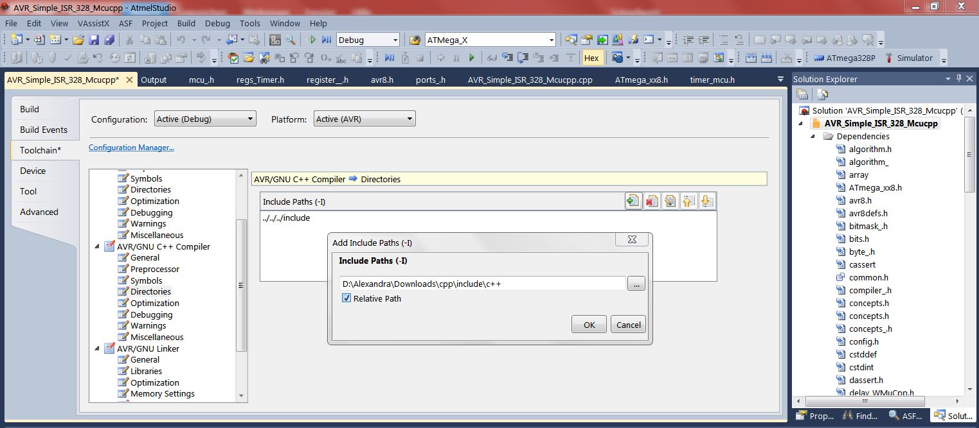This screenshot has height=428, width=979.
Task: Click the toolchain tree vertical scrollbar
Action: pos(242,286)
